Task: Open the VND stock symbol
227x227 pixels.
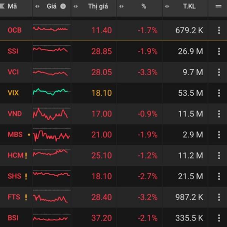Action: point(15,114)
